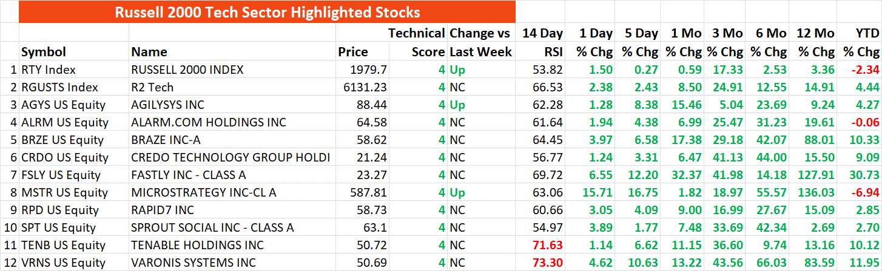The height and width of the screenshot is (271, 882).
Task: Click VRNS red RSI value 73.30
Action: coord(547,263)
